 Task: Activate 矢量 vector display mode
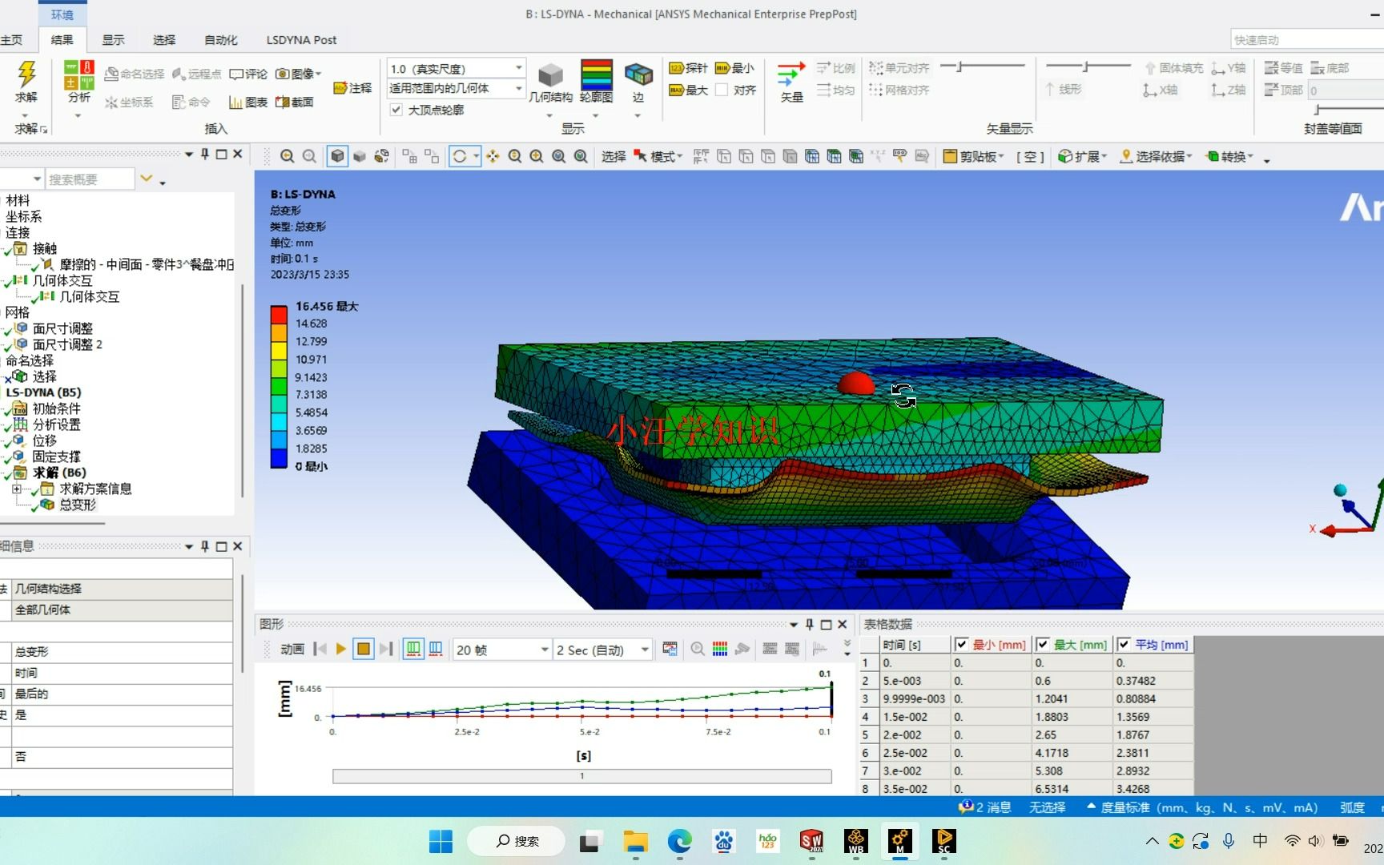tap(790, 80)
